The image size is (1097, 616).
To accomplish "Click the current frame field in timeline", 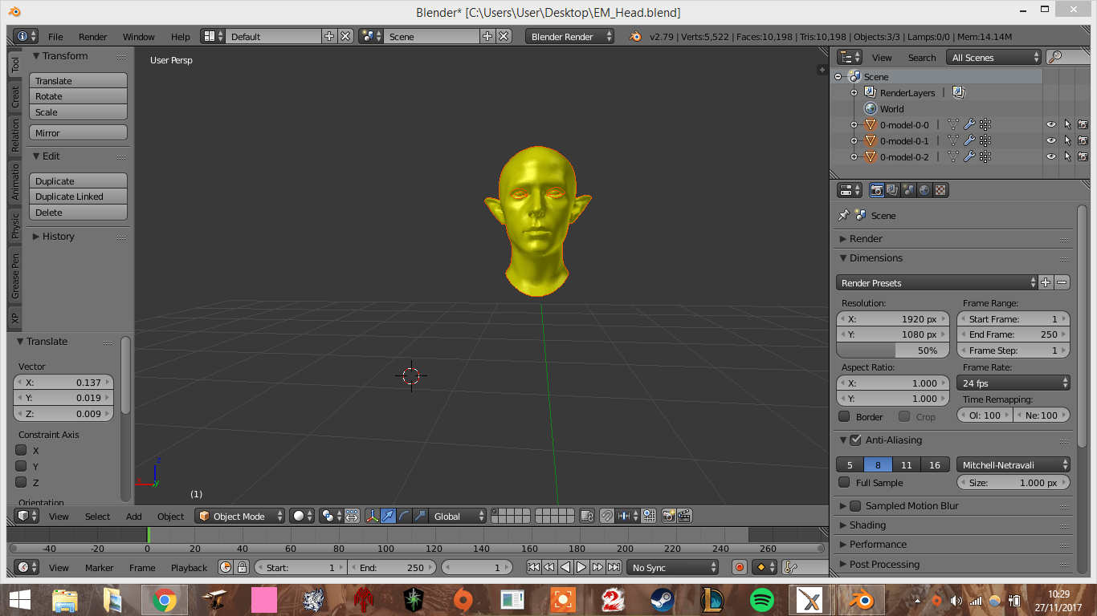I will coord(475,567).
